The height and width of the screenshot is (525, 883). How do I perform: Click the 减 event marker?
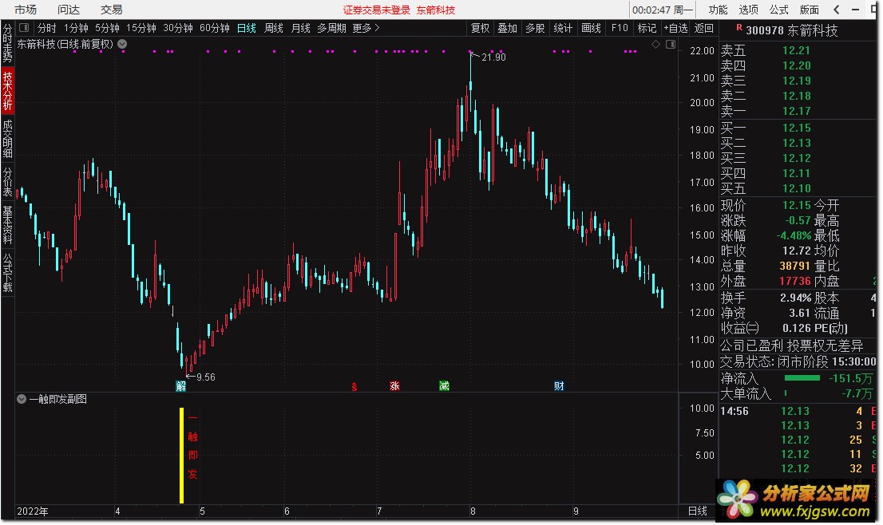pyautogui.click(x=445, y=386)
